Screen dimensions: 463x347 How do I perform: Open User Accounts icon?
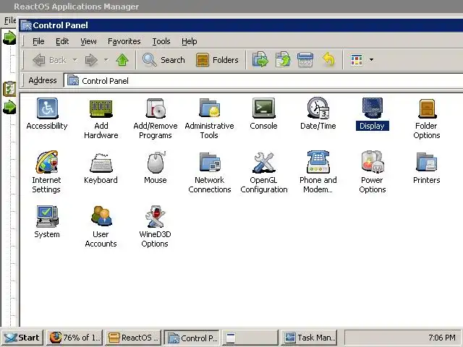tap(101, 226)
